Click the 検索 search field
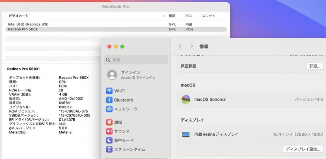 (136, 60)
